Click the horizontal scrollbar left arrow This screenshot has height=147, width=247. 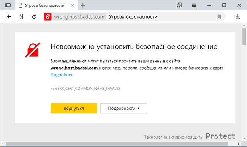3,144
